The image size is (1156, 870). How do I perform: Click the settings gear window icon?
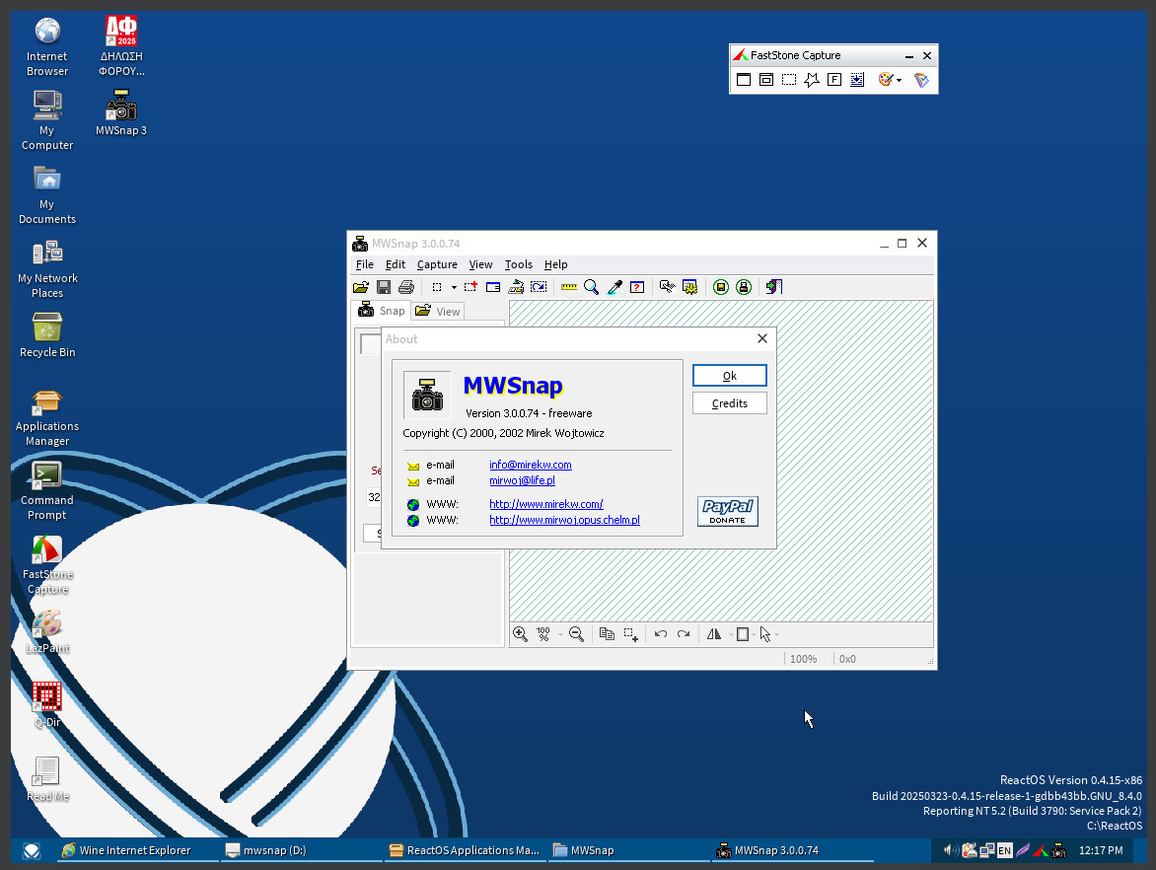[690, 287]
